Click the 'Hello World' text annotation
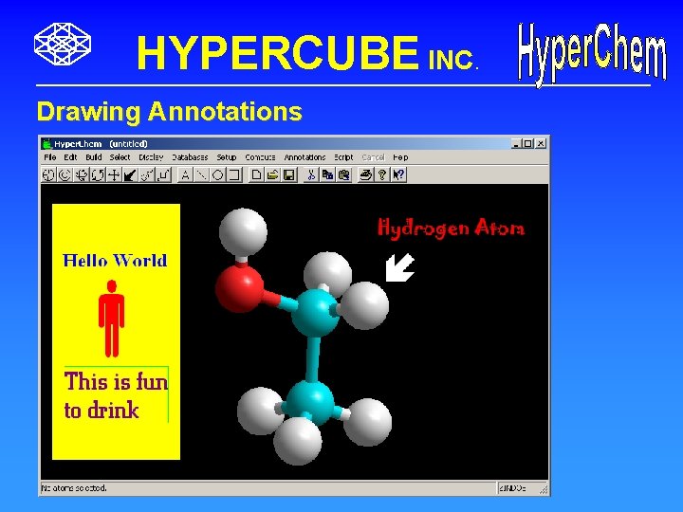 pyautogui.click(x=115, y=261)
